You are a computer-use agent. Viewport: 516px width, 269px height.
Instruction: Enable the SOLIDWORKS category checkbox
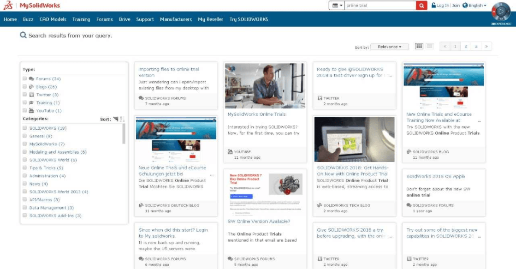(25, 128)
